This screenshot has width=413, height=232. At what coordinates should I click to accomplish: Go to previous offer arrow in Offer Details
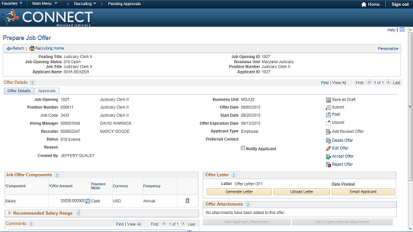(368, 82)
